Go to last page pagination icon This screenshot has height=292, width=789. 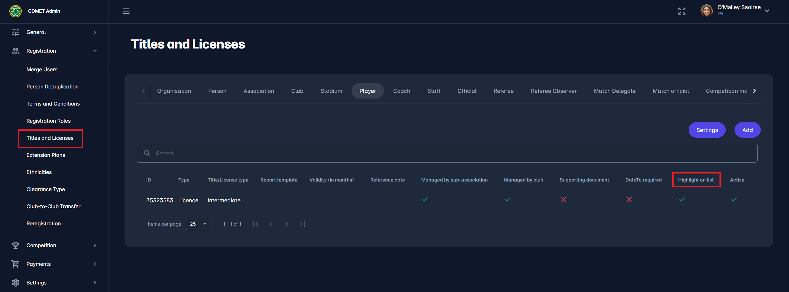coord(302,224)
